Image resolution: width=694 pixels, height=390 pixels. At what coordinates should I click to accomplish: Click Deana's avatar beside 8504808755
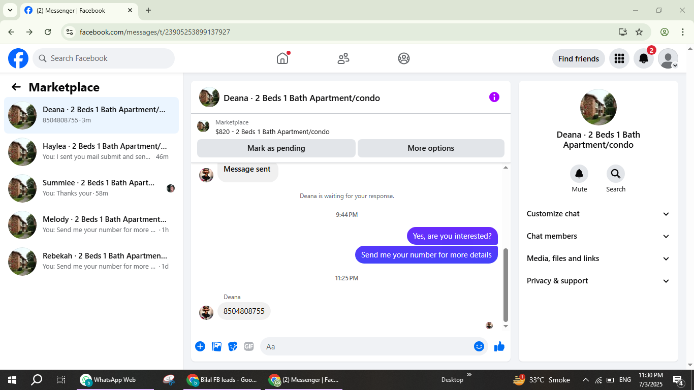206,312
